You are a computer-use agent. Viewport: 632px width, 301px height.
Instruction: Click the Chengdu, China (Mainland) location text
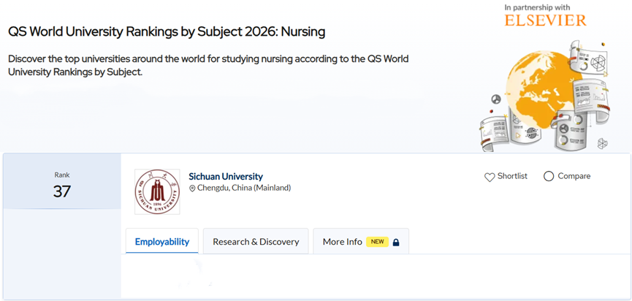click(244, 188)
